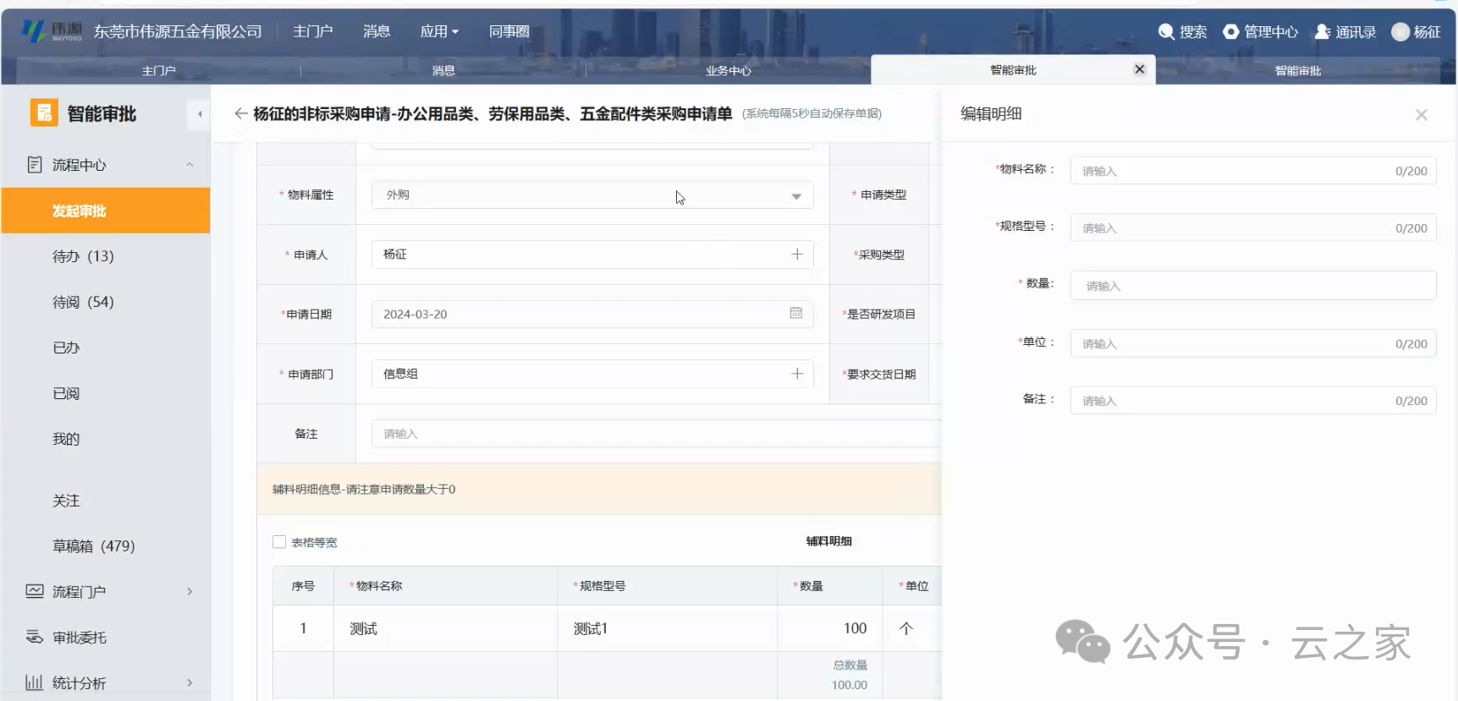Open 通讯录 contacts icon
The height and width of the screenshot is (701, 1458).
tap(1322, 31)
